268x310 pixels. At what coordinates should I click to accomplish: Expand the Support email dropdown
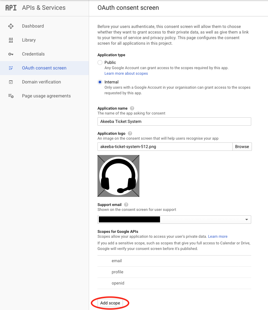tap(174, 220)
